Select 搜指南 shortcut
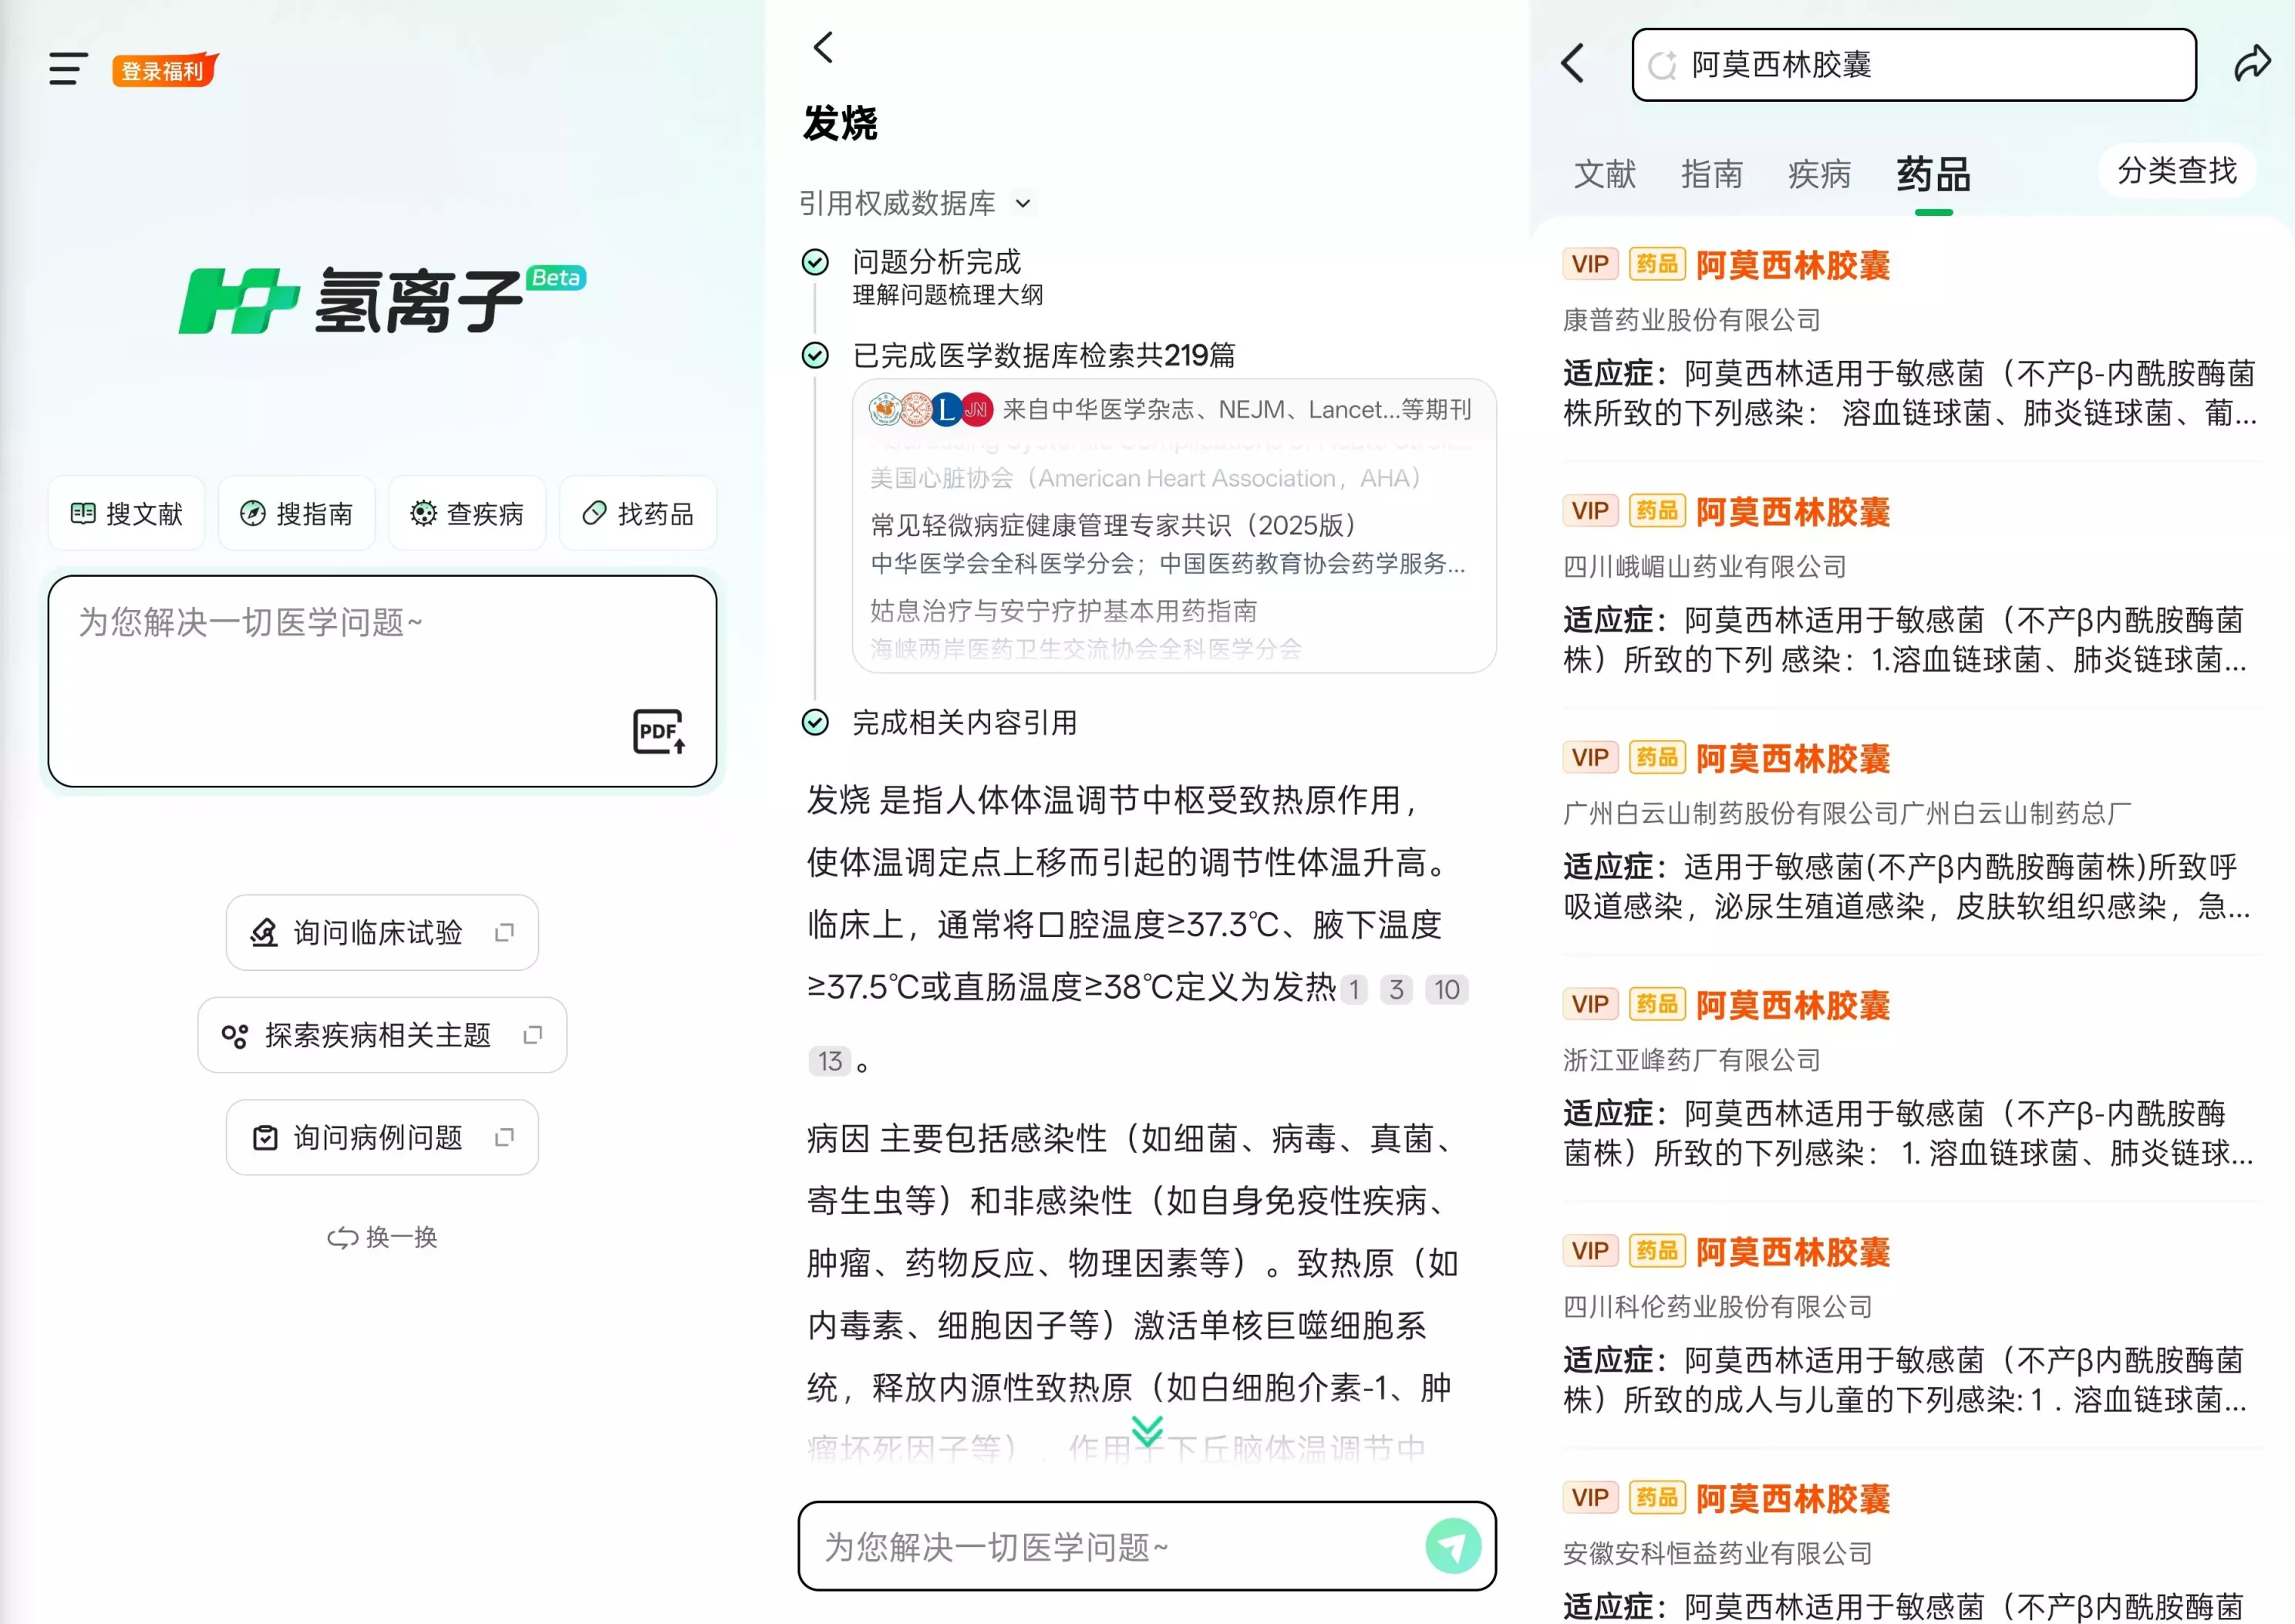The width and height of the screenshot is (2295, 1624). coord(297,513)
